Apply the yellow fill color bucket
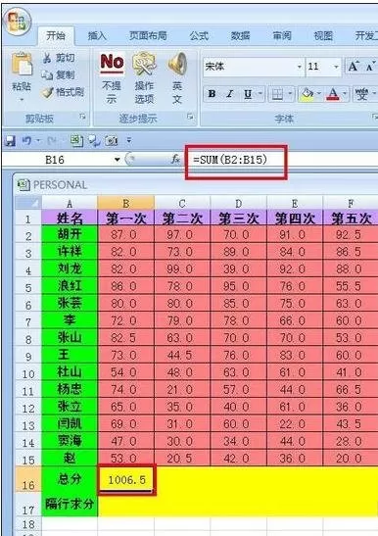This screenshot has height=536, width=378. click(307, 94)
